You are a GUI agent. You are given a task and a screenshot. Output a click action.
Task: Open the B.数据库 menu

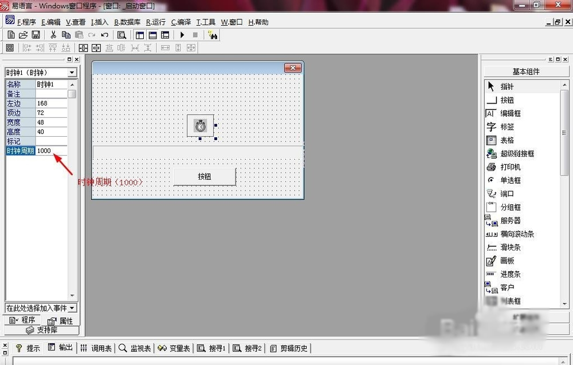(127, 22)
